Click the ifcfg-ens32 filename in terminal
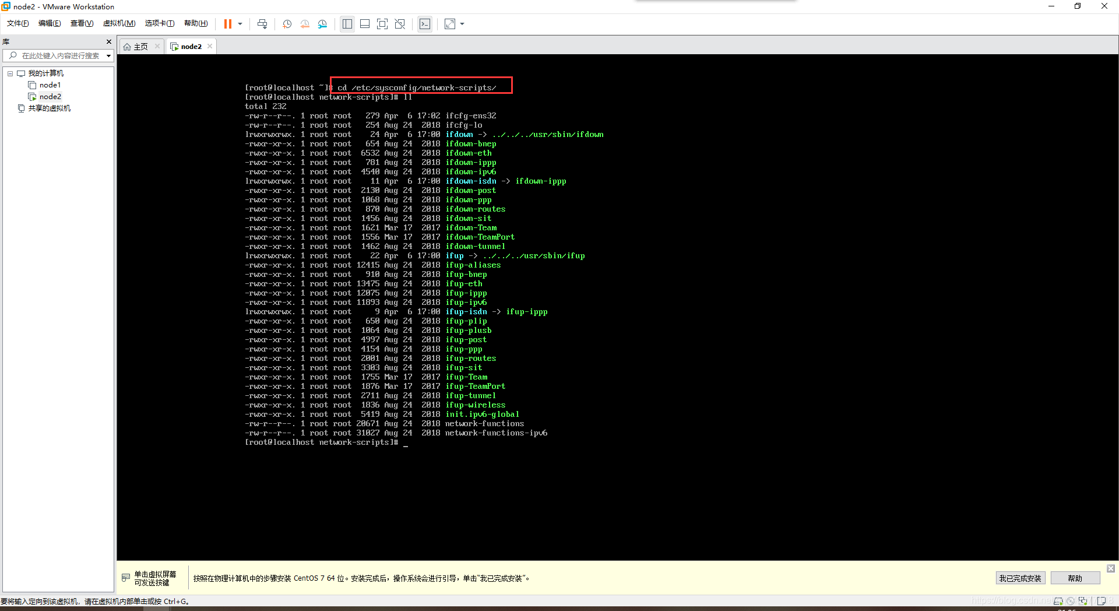 point(471,116)
